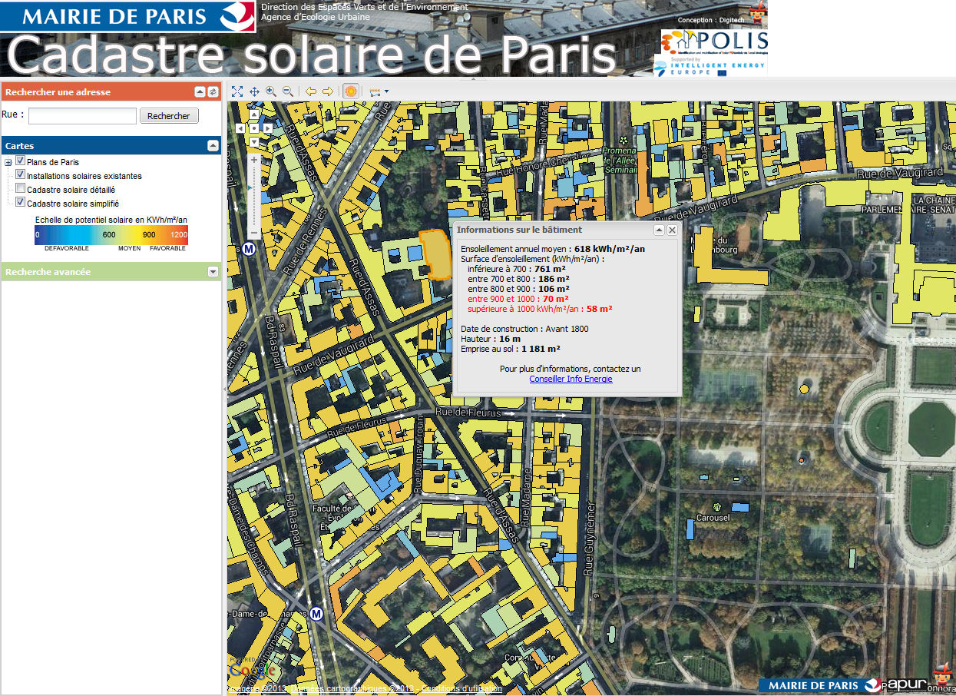This screenshot has height=696, width=956.
Task: Go to next map view arrow
Action: coord(328,91)
